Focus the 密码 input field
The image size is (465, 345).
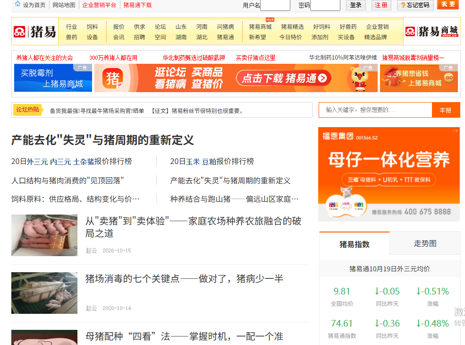(325, 5)
